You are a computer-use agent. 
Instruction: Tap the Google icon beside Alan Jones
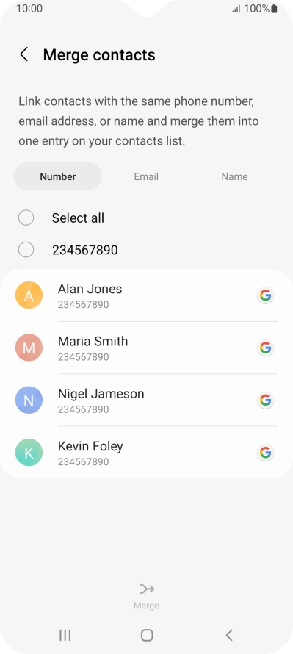pyautogui.click(x=266, y=295)
